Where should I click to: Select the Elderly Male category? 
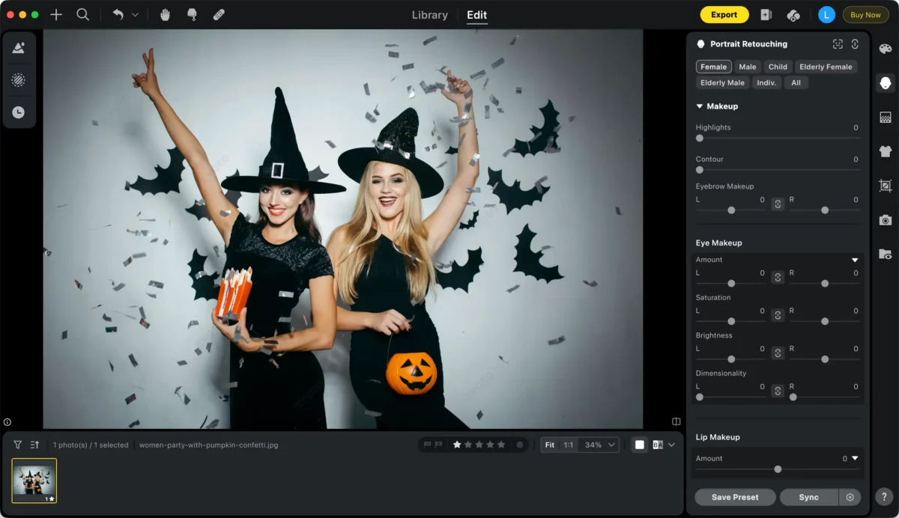[x=722, y=82]
